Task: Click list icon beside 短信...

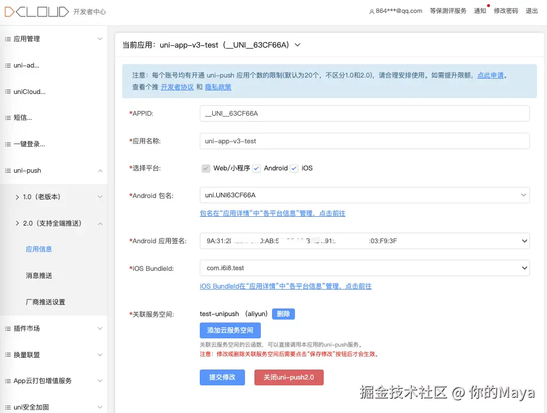Action: click(x=8, y=118)
